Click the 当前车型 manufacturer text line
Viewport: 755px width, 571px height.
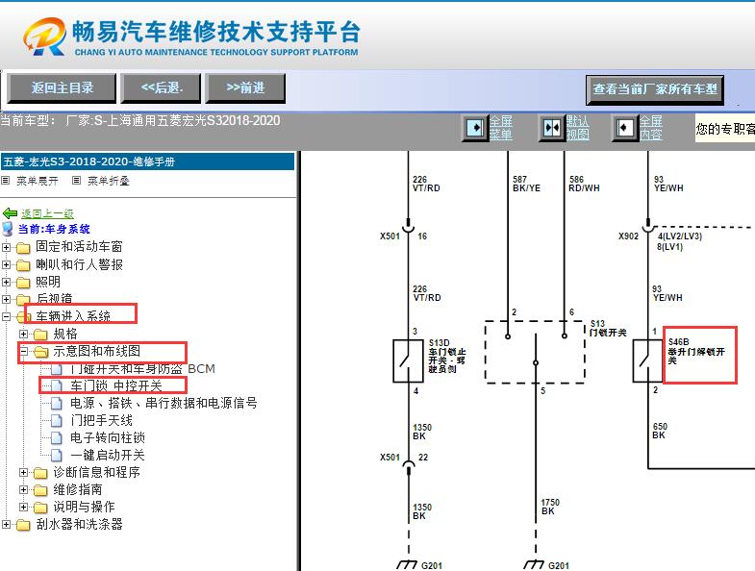(140, 120)
